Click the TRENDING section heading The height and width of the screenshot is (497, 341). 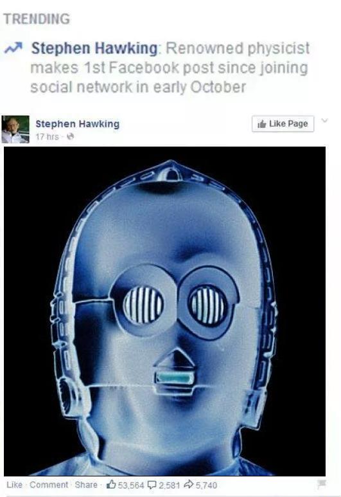(37, 19)
